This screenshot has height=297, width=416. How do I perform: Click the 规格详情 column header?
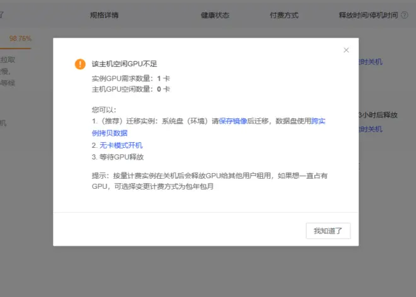[104, 15]
